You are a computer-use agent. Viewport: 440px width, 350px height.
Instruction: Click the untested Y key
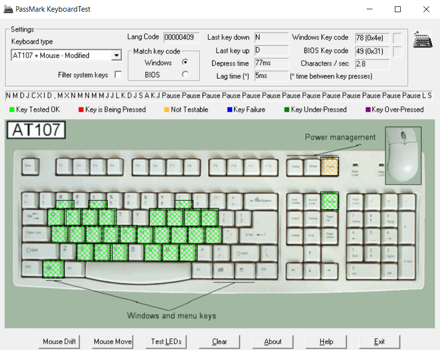(140, 217)
